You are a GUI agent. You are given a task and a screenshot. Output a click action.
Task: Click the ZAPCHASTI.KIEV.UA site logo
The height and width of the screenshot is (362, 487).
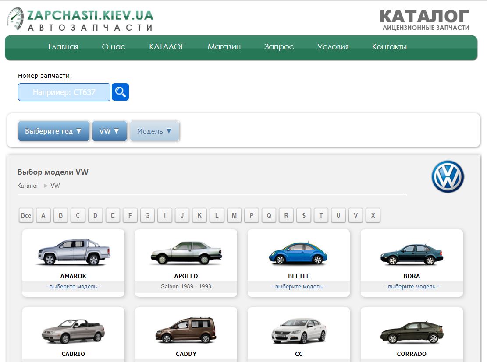80,19
